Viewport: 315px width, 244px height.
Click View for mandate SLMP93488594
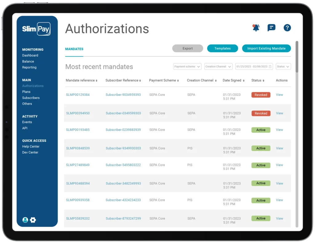pos(279,183)
